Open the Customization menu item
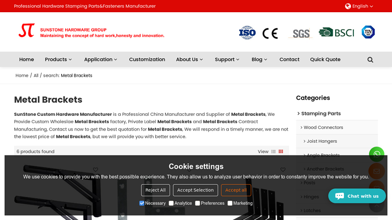This screenshot has width=392, height=220. tap(147, 59)
